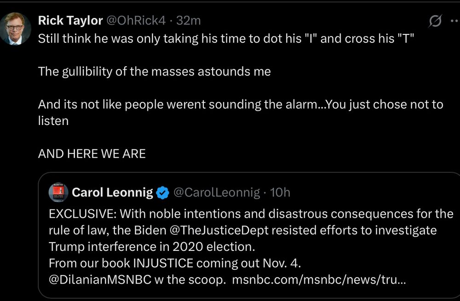Click the blue verified badge
This screenshot has height=301, width=460.
tap(162, 193)
